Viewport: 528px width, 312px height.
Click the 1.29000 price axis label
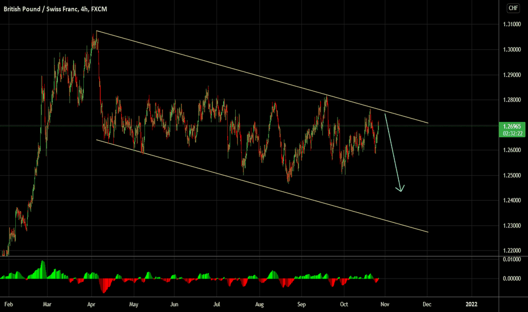pos(512,75)
